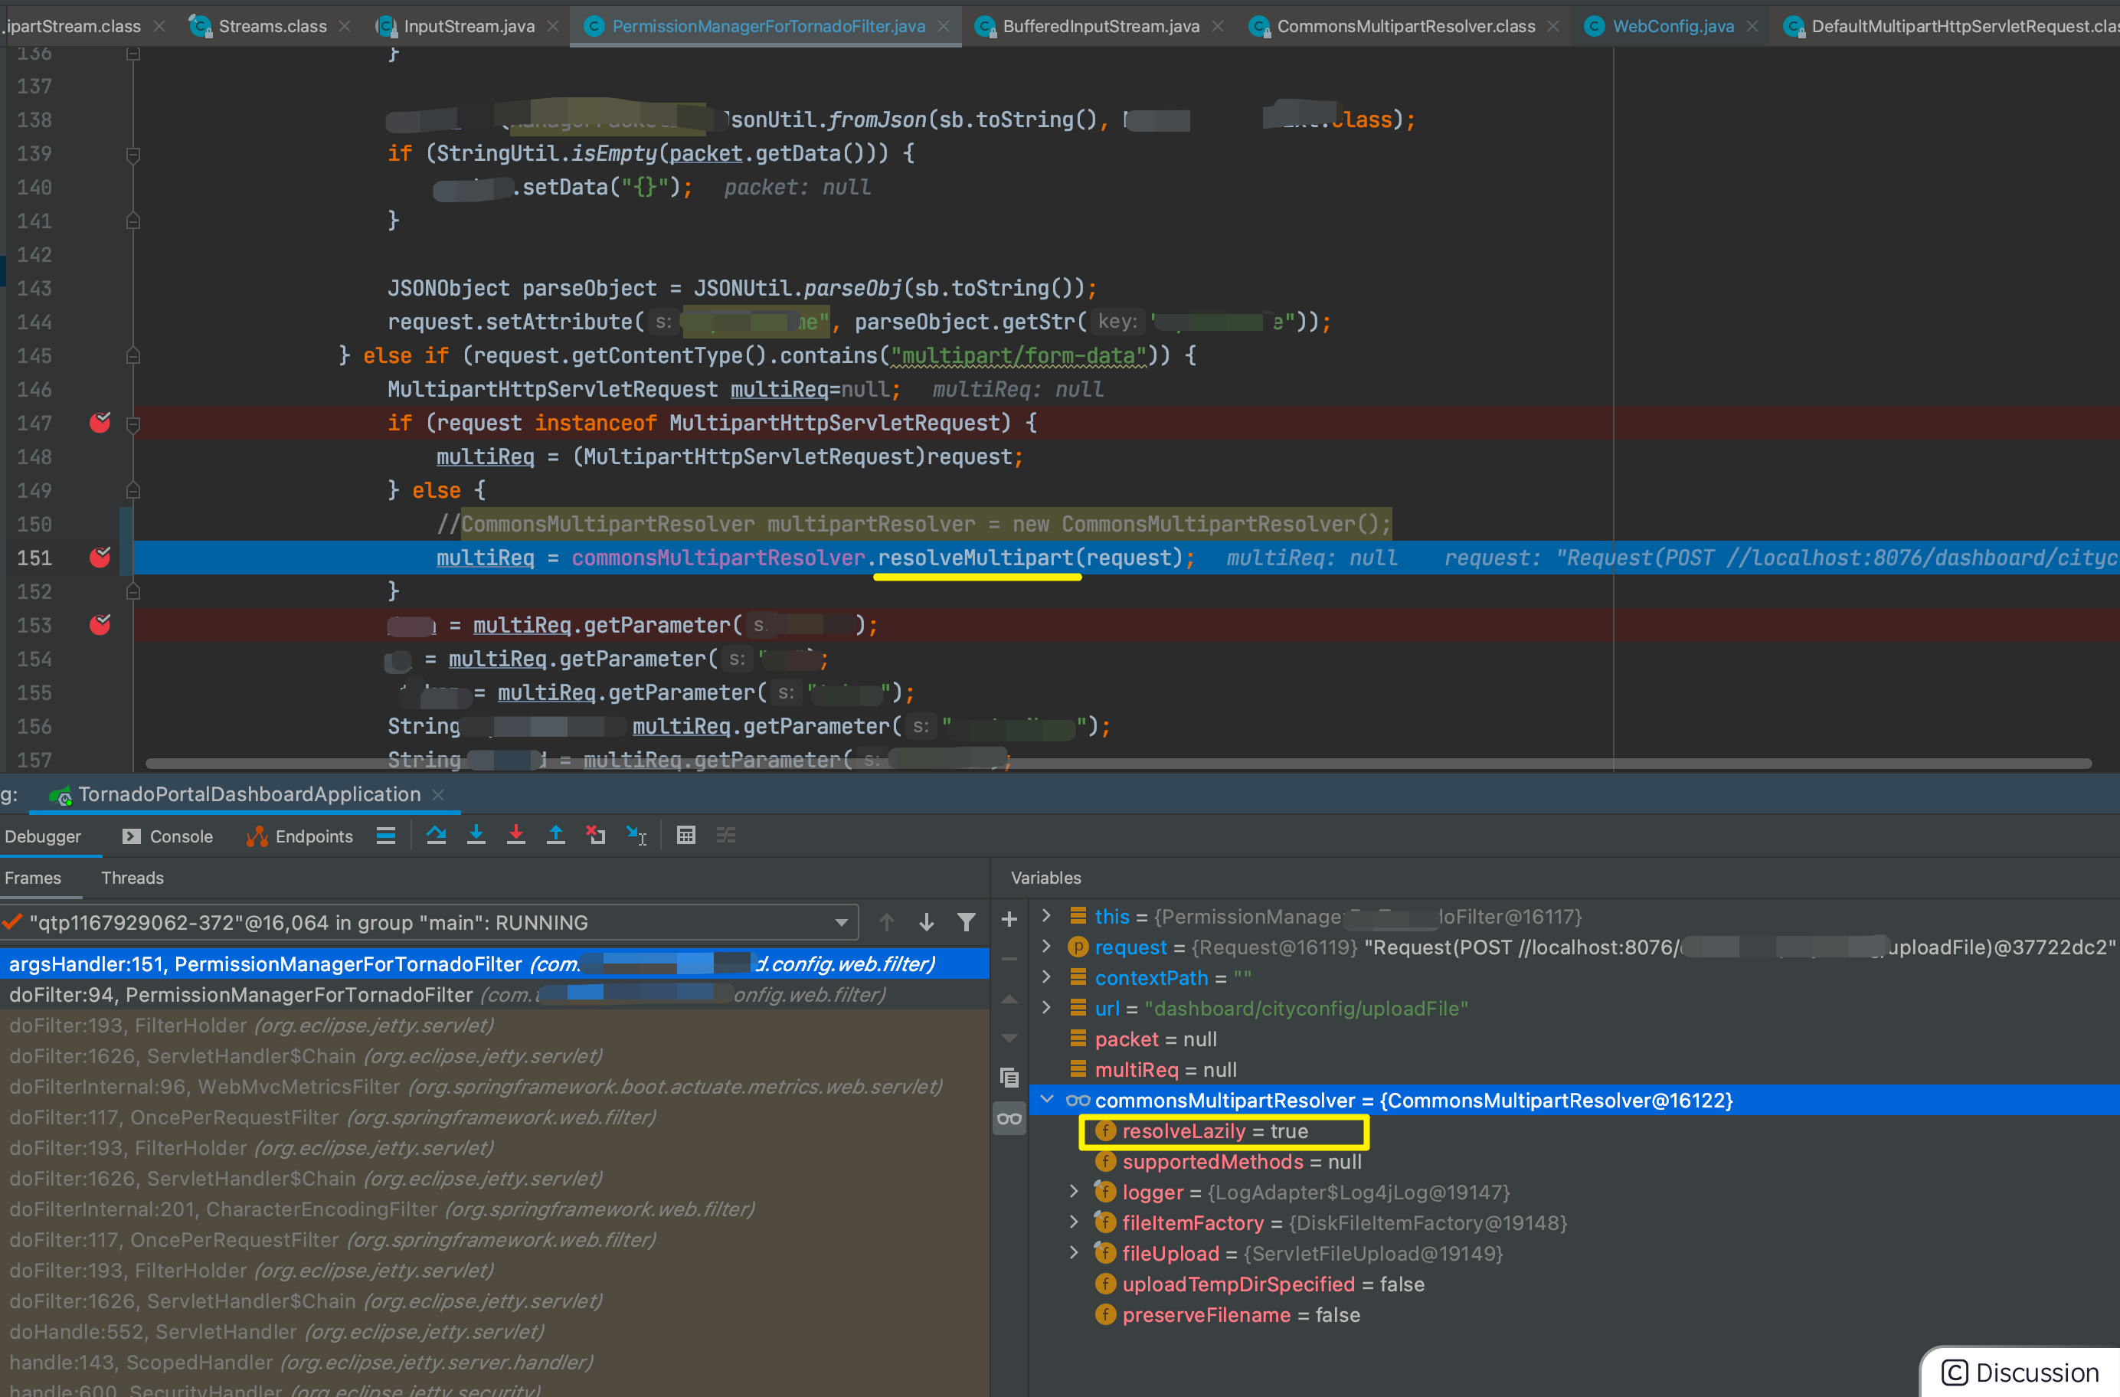The image size is (2120, 1397).
Task: Expand the logger field node
Action: coord(1073,1191)
